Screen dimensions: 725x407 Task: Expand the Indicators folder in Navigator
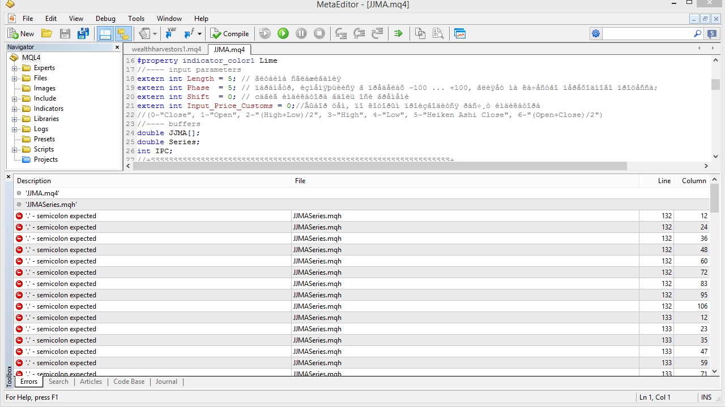[x=15, y=109]
